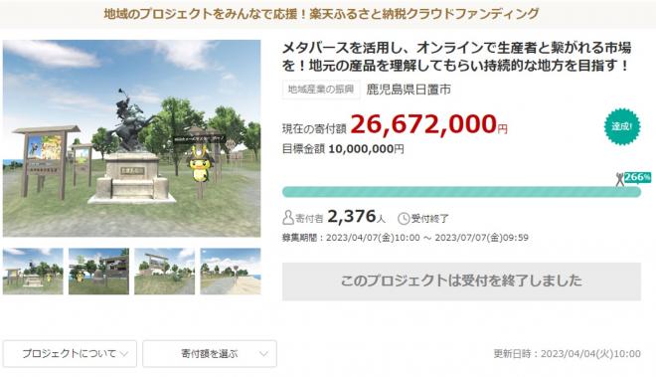Expand the プロジェクトについて dropdown
Image resolution: width=656 pixels, height=377 pixels.
(70, 353)
